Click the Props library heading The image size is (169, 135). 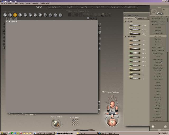(160, 13)
